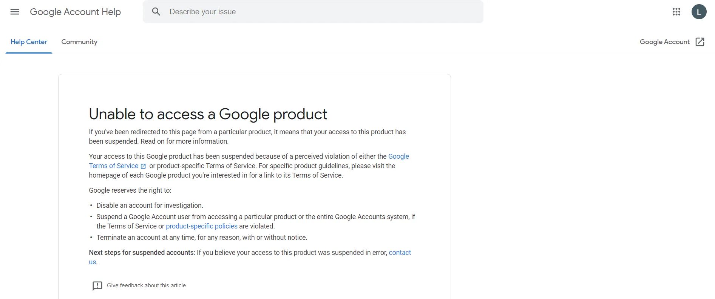
Task: Open the Google Terms of Service link
Action: (113, 166)
